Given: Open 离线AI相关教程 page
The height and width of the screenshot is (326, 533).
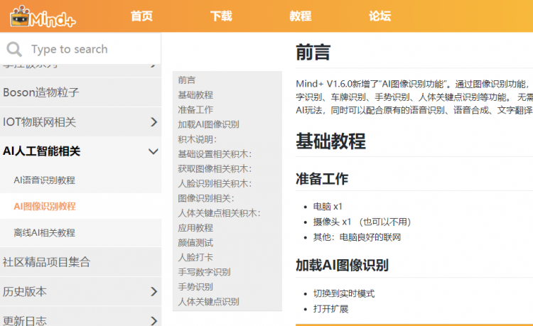Looking at the screenshot, I should point(45,233).
